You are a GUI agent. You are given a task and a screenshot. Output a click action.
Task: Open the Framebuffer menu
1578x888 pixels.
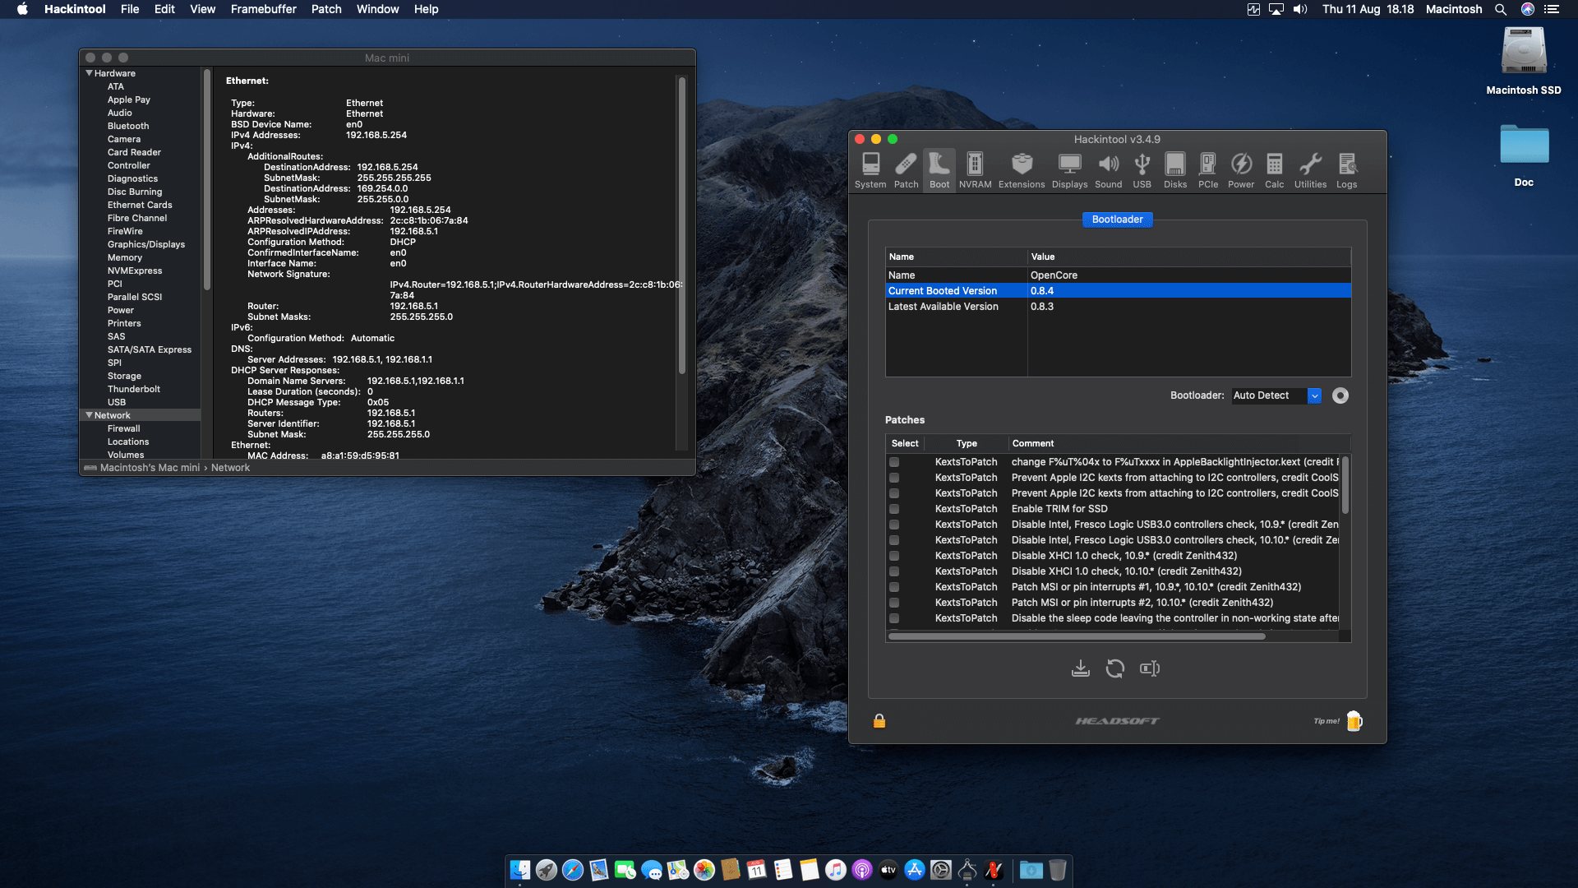(x=263, y=9)
